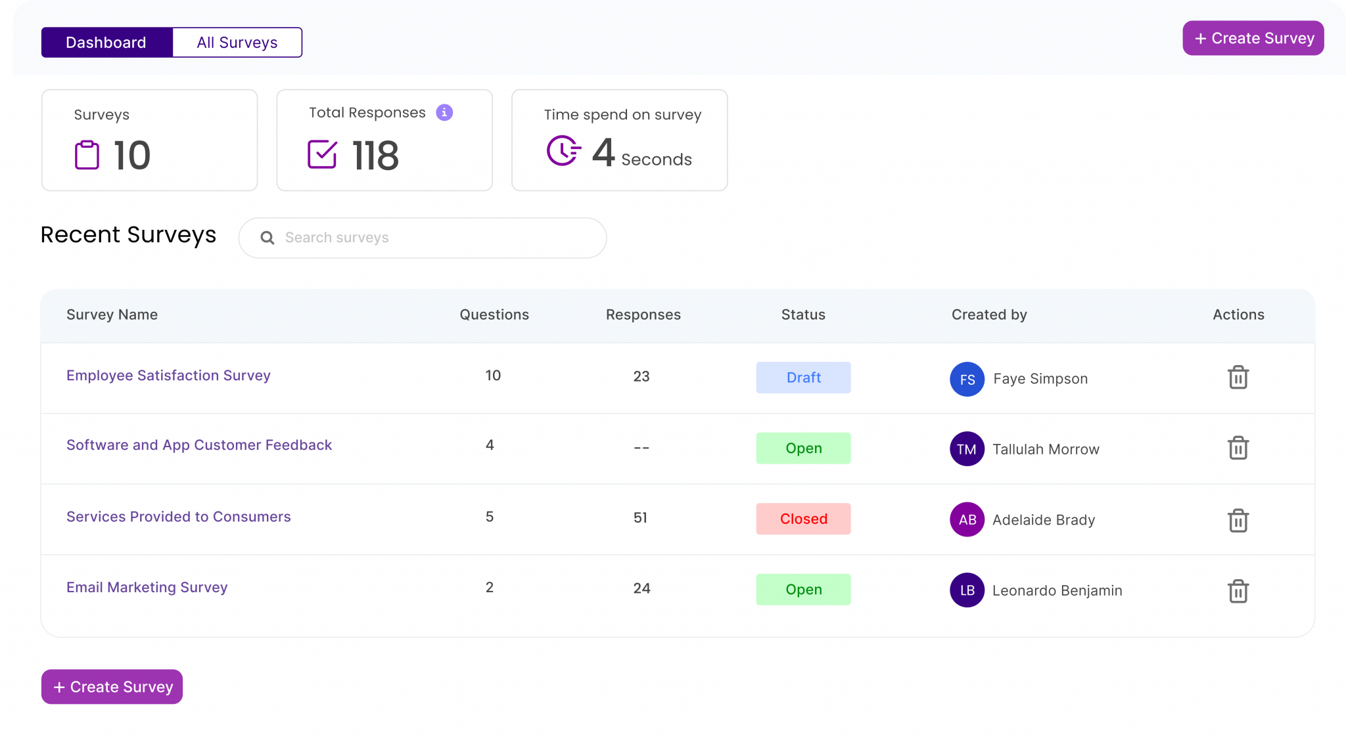Screen dimensions: 1346x740
Task: Toggle the Open status for Email Marketing Survey
Action: coord(803,589)
